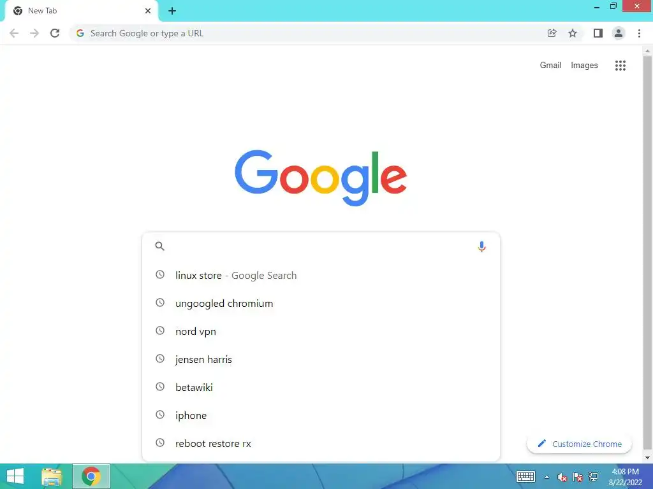
Task: Open the side panel icon
Action: pos(598,33)
